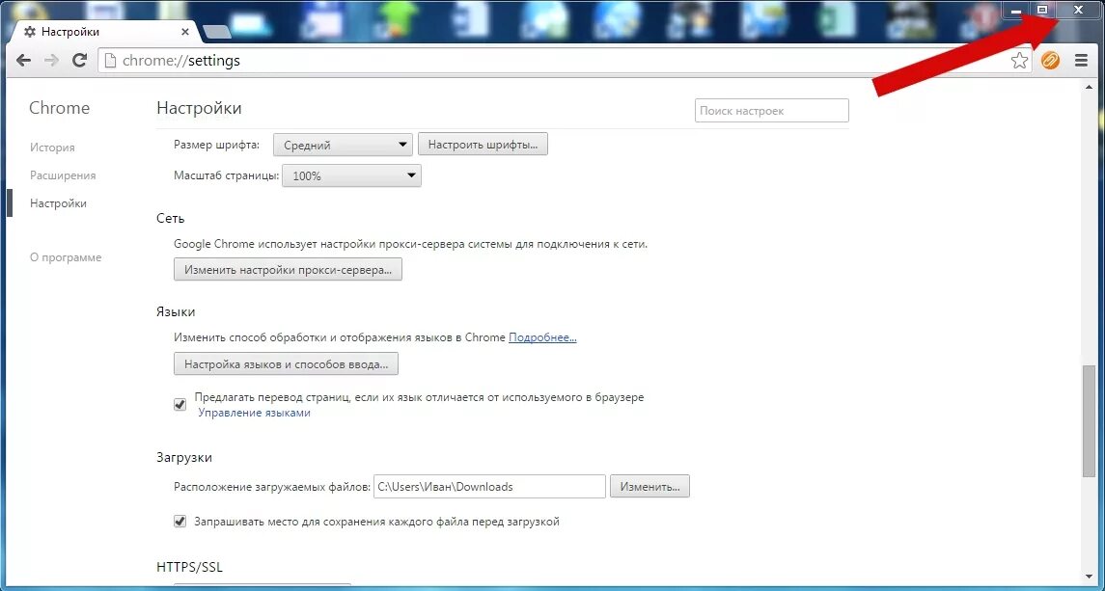The image size is (1105, 591).
Task: Toggle the Предлагать перевод страниц checkbox
Action: click(x=180, y=404)
